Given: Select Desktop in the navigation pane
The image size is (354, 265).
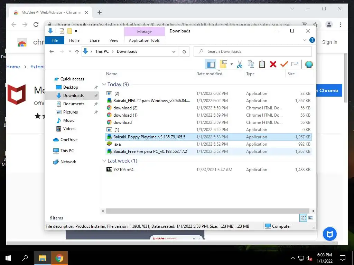Looking at the screenshot, I should [x=71, y=87].
